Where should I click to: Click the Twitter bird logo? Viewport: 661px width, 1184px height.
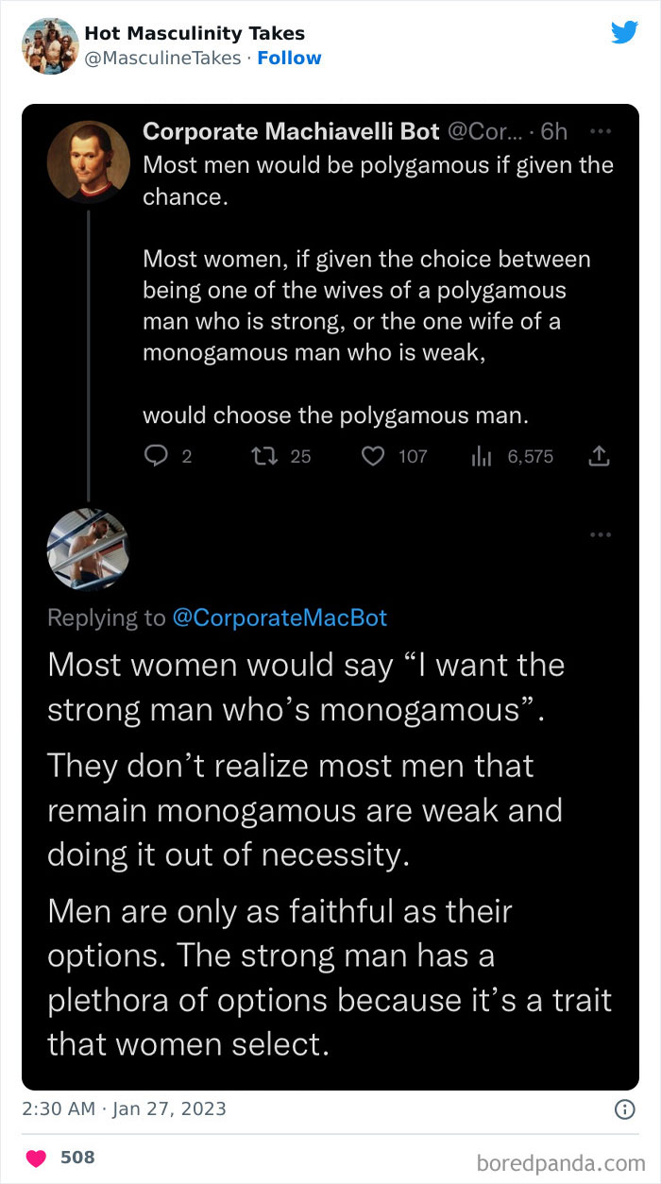(x=625, y=31)
